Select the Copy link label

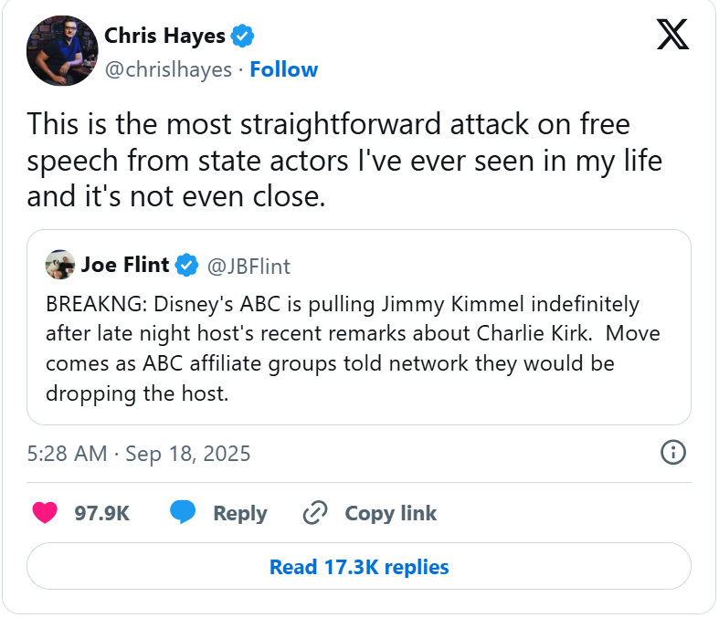pos(390,514)
